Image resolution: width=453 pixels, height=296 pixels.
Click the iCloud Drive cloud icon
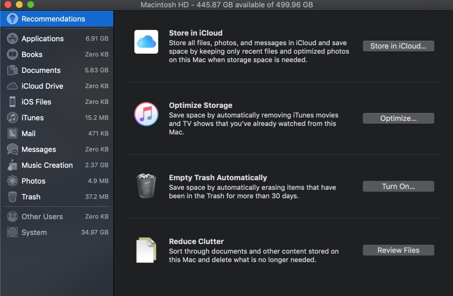coord(12,86)
